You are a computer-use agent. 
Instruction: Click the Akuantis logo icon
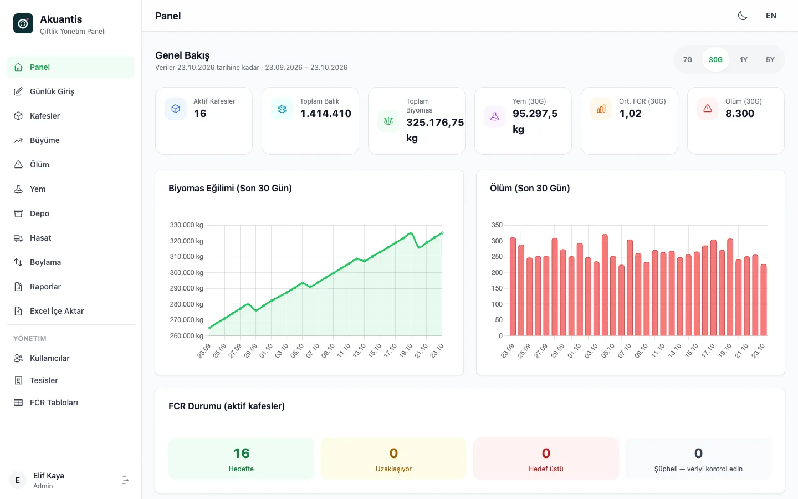23,23
